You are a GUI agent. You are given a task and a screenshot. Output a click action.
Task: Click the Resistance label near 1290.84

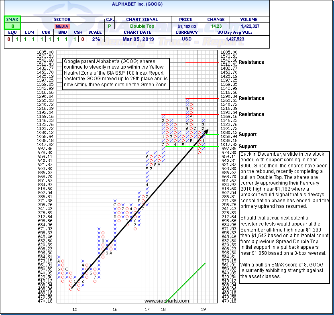[251, 98]
